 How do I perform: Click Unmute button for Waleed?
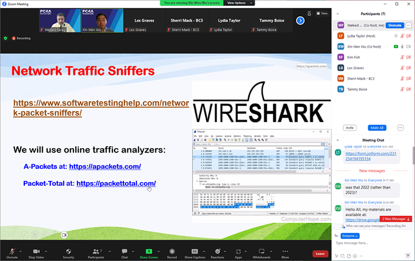[x=395, y=25]
